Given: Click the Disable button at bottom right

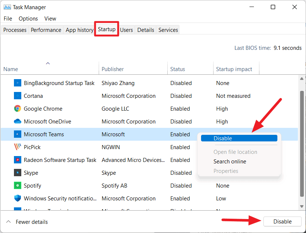Looking at the screenshot, I should (282, 221).
